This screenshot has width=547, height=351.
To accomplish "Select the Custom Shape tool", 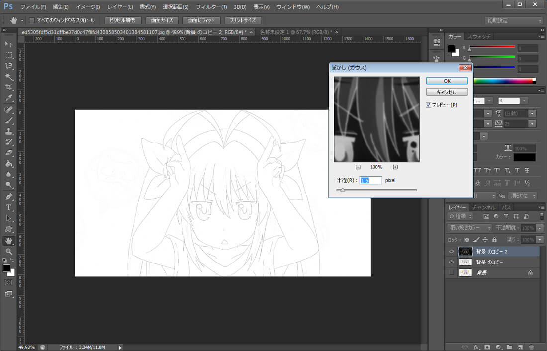I will (9, 229).
